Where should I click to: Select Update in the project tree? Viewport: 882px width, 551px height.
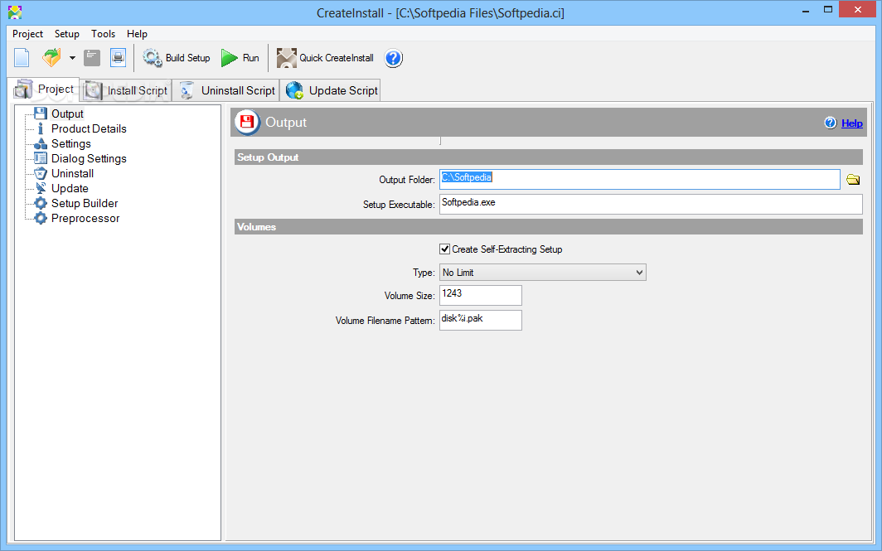70,188
